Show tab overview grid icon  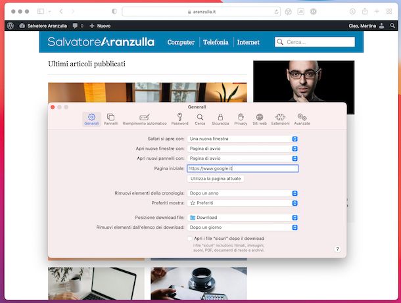389,11
